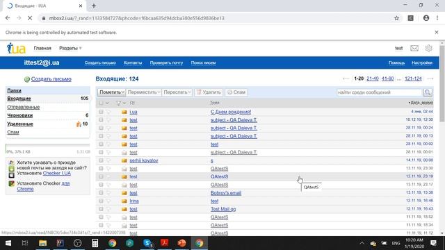
Task: Stop the page from loading in the browser toolbar
Action: point(30,18)
